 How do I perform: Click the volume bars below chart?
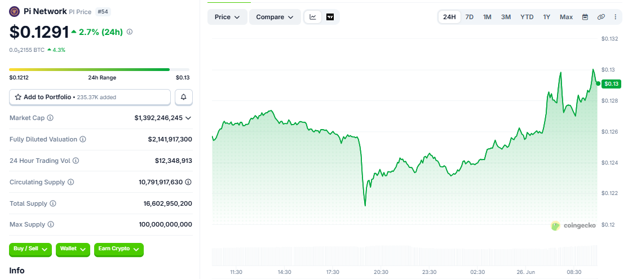[405, 256]
